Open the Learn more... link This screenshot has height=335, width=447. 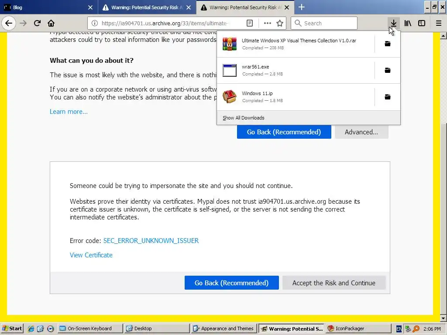69,112
